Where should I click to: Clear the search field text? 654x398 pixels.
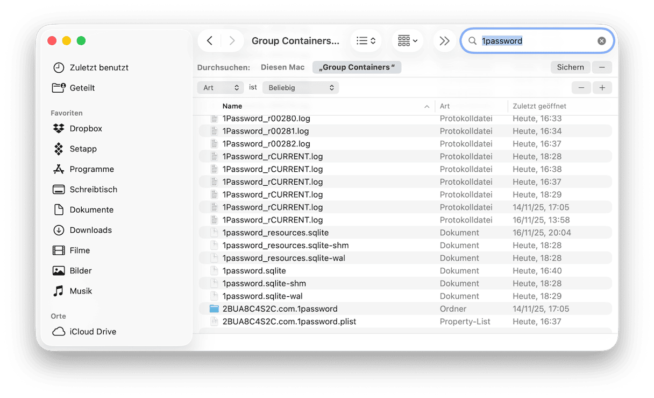[x=601, y=41]
